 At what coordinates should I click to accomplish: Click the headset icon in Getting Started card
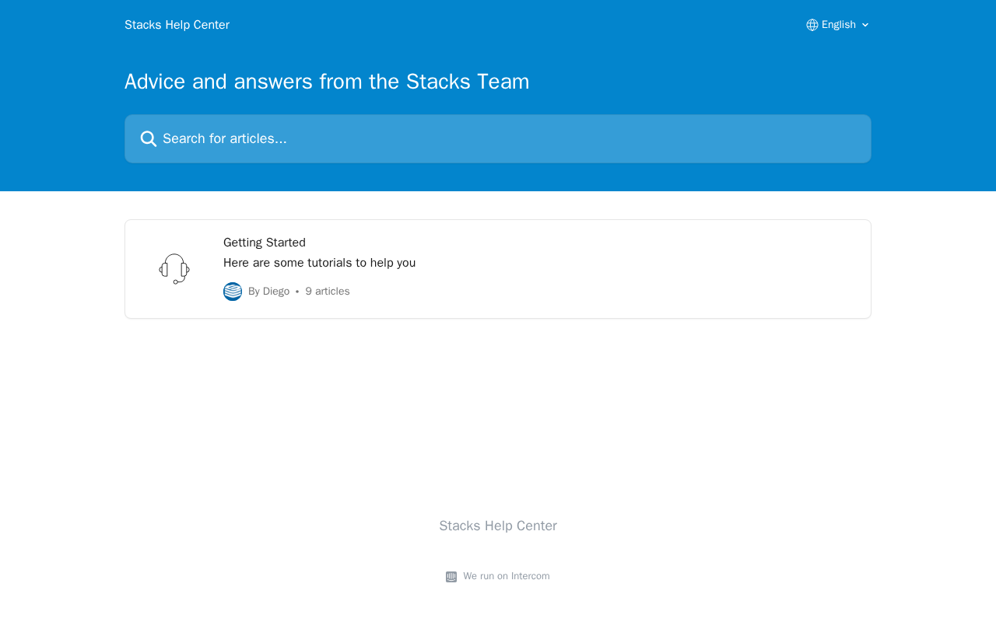[x=174, y=269]
